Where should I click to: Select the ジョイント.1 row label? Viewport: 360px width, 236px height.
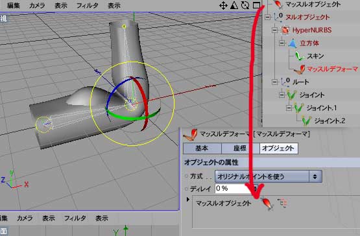[x=322, y=108]
